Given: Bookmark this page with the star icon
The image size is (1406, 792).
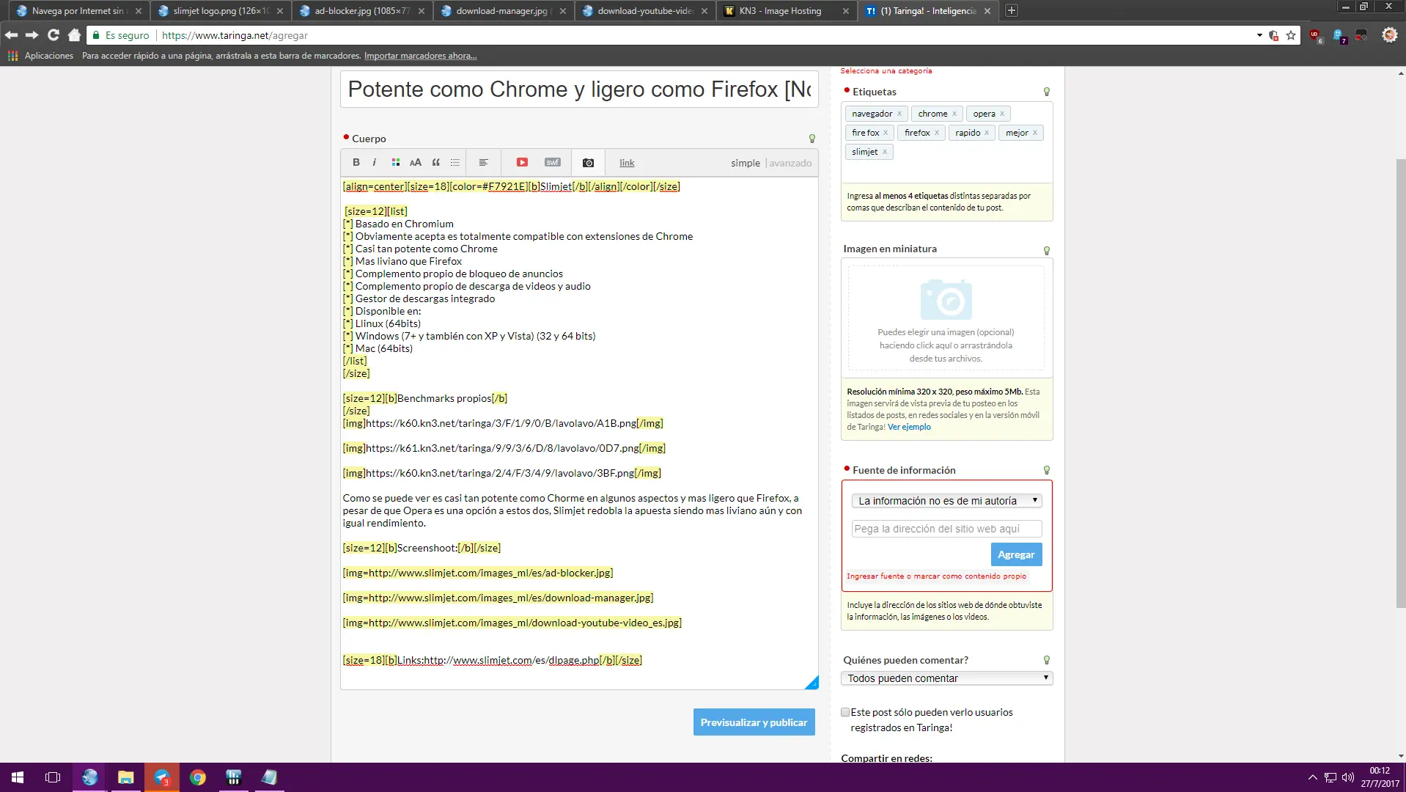Looking at the screenshot, I should [1291, 35].
